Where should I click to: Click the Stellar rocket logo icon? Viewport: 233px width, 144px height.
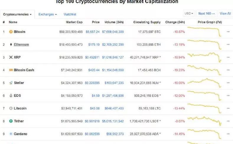(11, 83)
